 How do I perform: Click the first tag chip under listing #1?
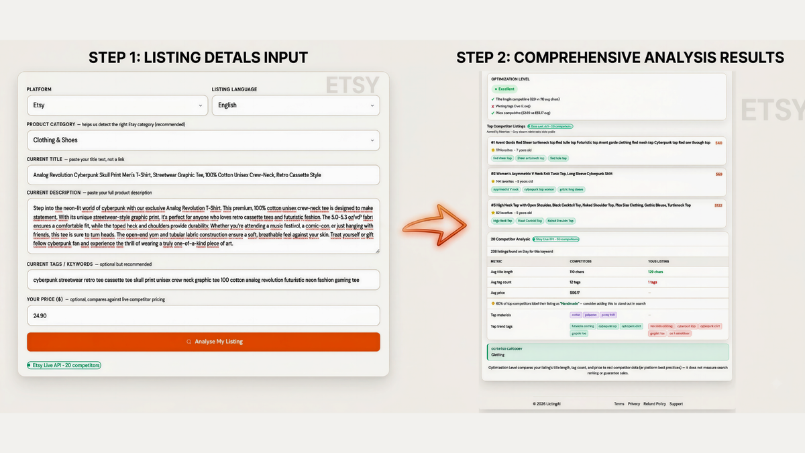[x=502, y=158]
